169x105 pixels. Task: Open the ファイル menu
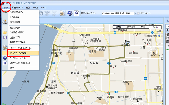6,8
